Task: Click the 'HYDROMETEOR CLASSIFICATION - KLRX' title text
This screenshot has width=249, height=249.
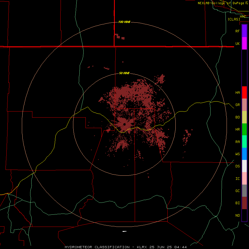Action: 107,247
